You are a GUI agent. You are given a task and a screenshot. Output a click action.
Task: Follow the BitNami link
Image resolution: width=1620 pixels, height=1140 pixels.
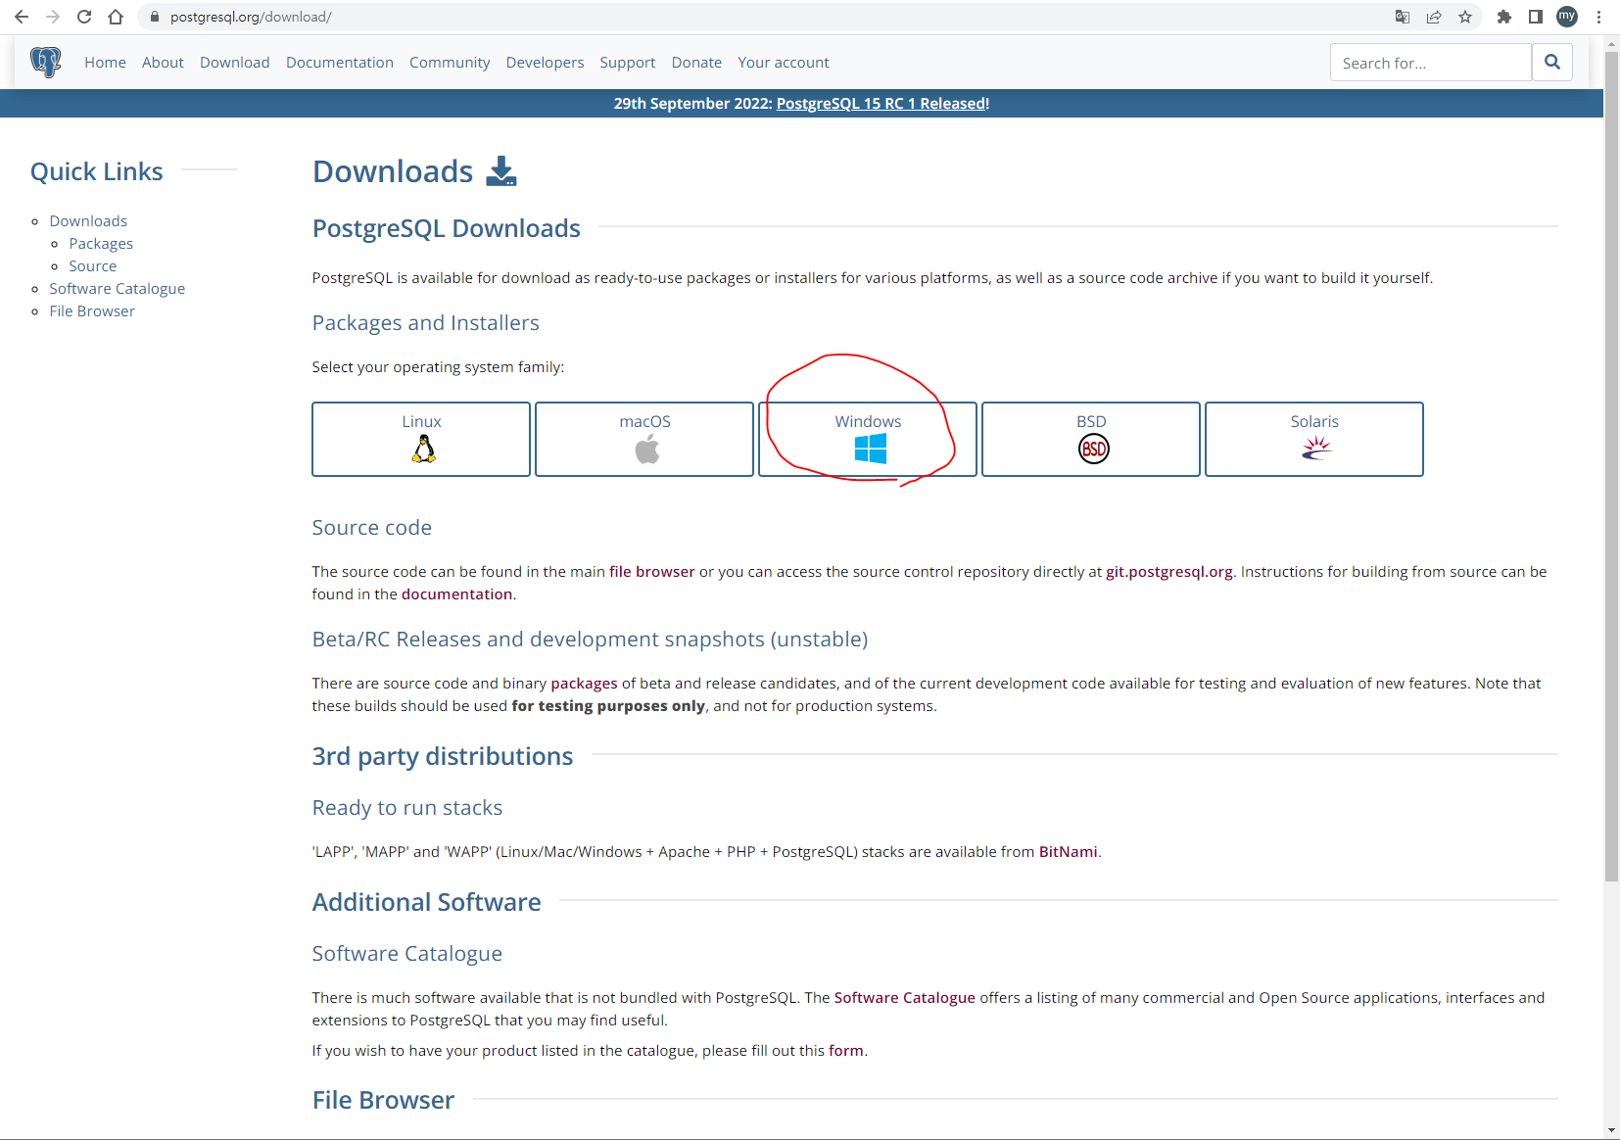pyautogui.click(x=1068, y=852)
